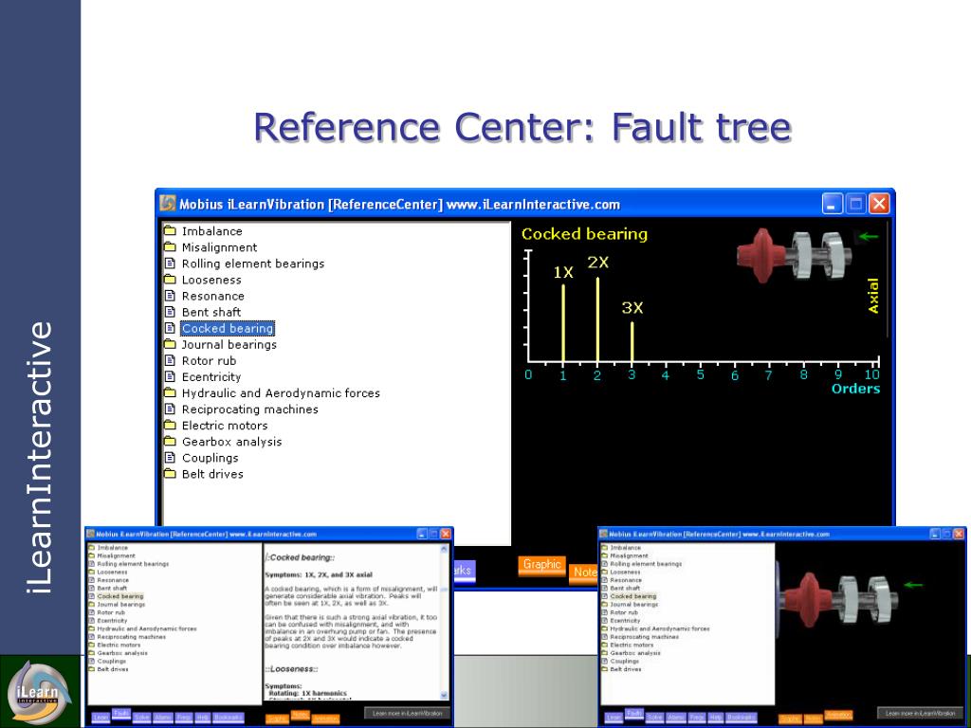Select Looseness in the notes text window tree
The image size is (971, 728).
[x=113, y=572]
